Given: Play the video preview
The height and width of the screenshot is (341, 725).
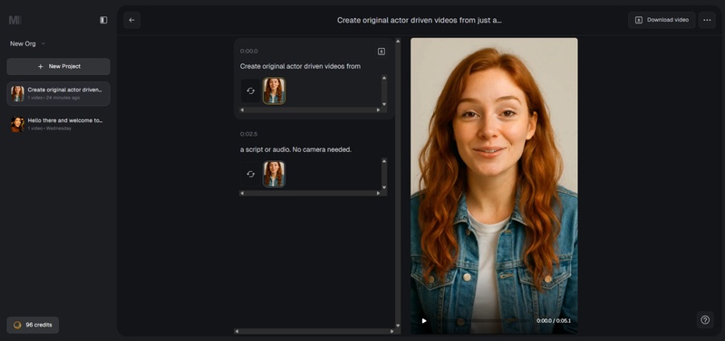Looking at the screenshot, I should 424,321.
